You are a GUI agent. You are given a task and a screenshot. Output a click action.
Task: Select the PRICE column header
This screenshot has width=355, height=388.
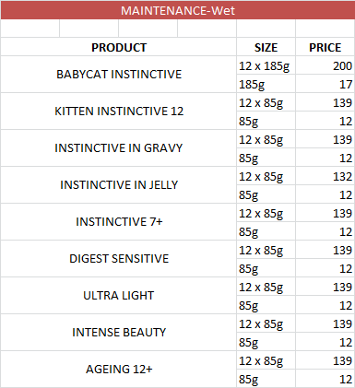click(x=325, y=47)
